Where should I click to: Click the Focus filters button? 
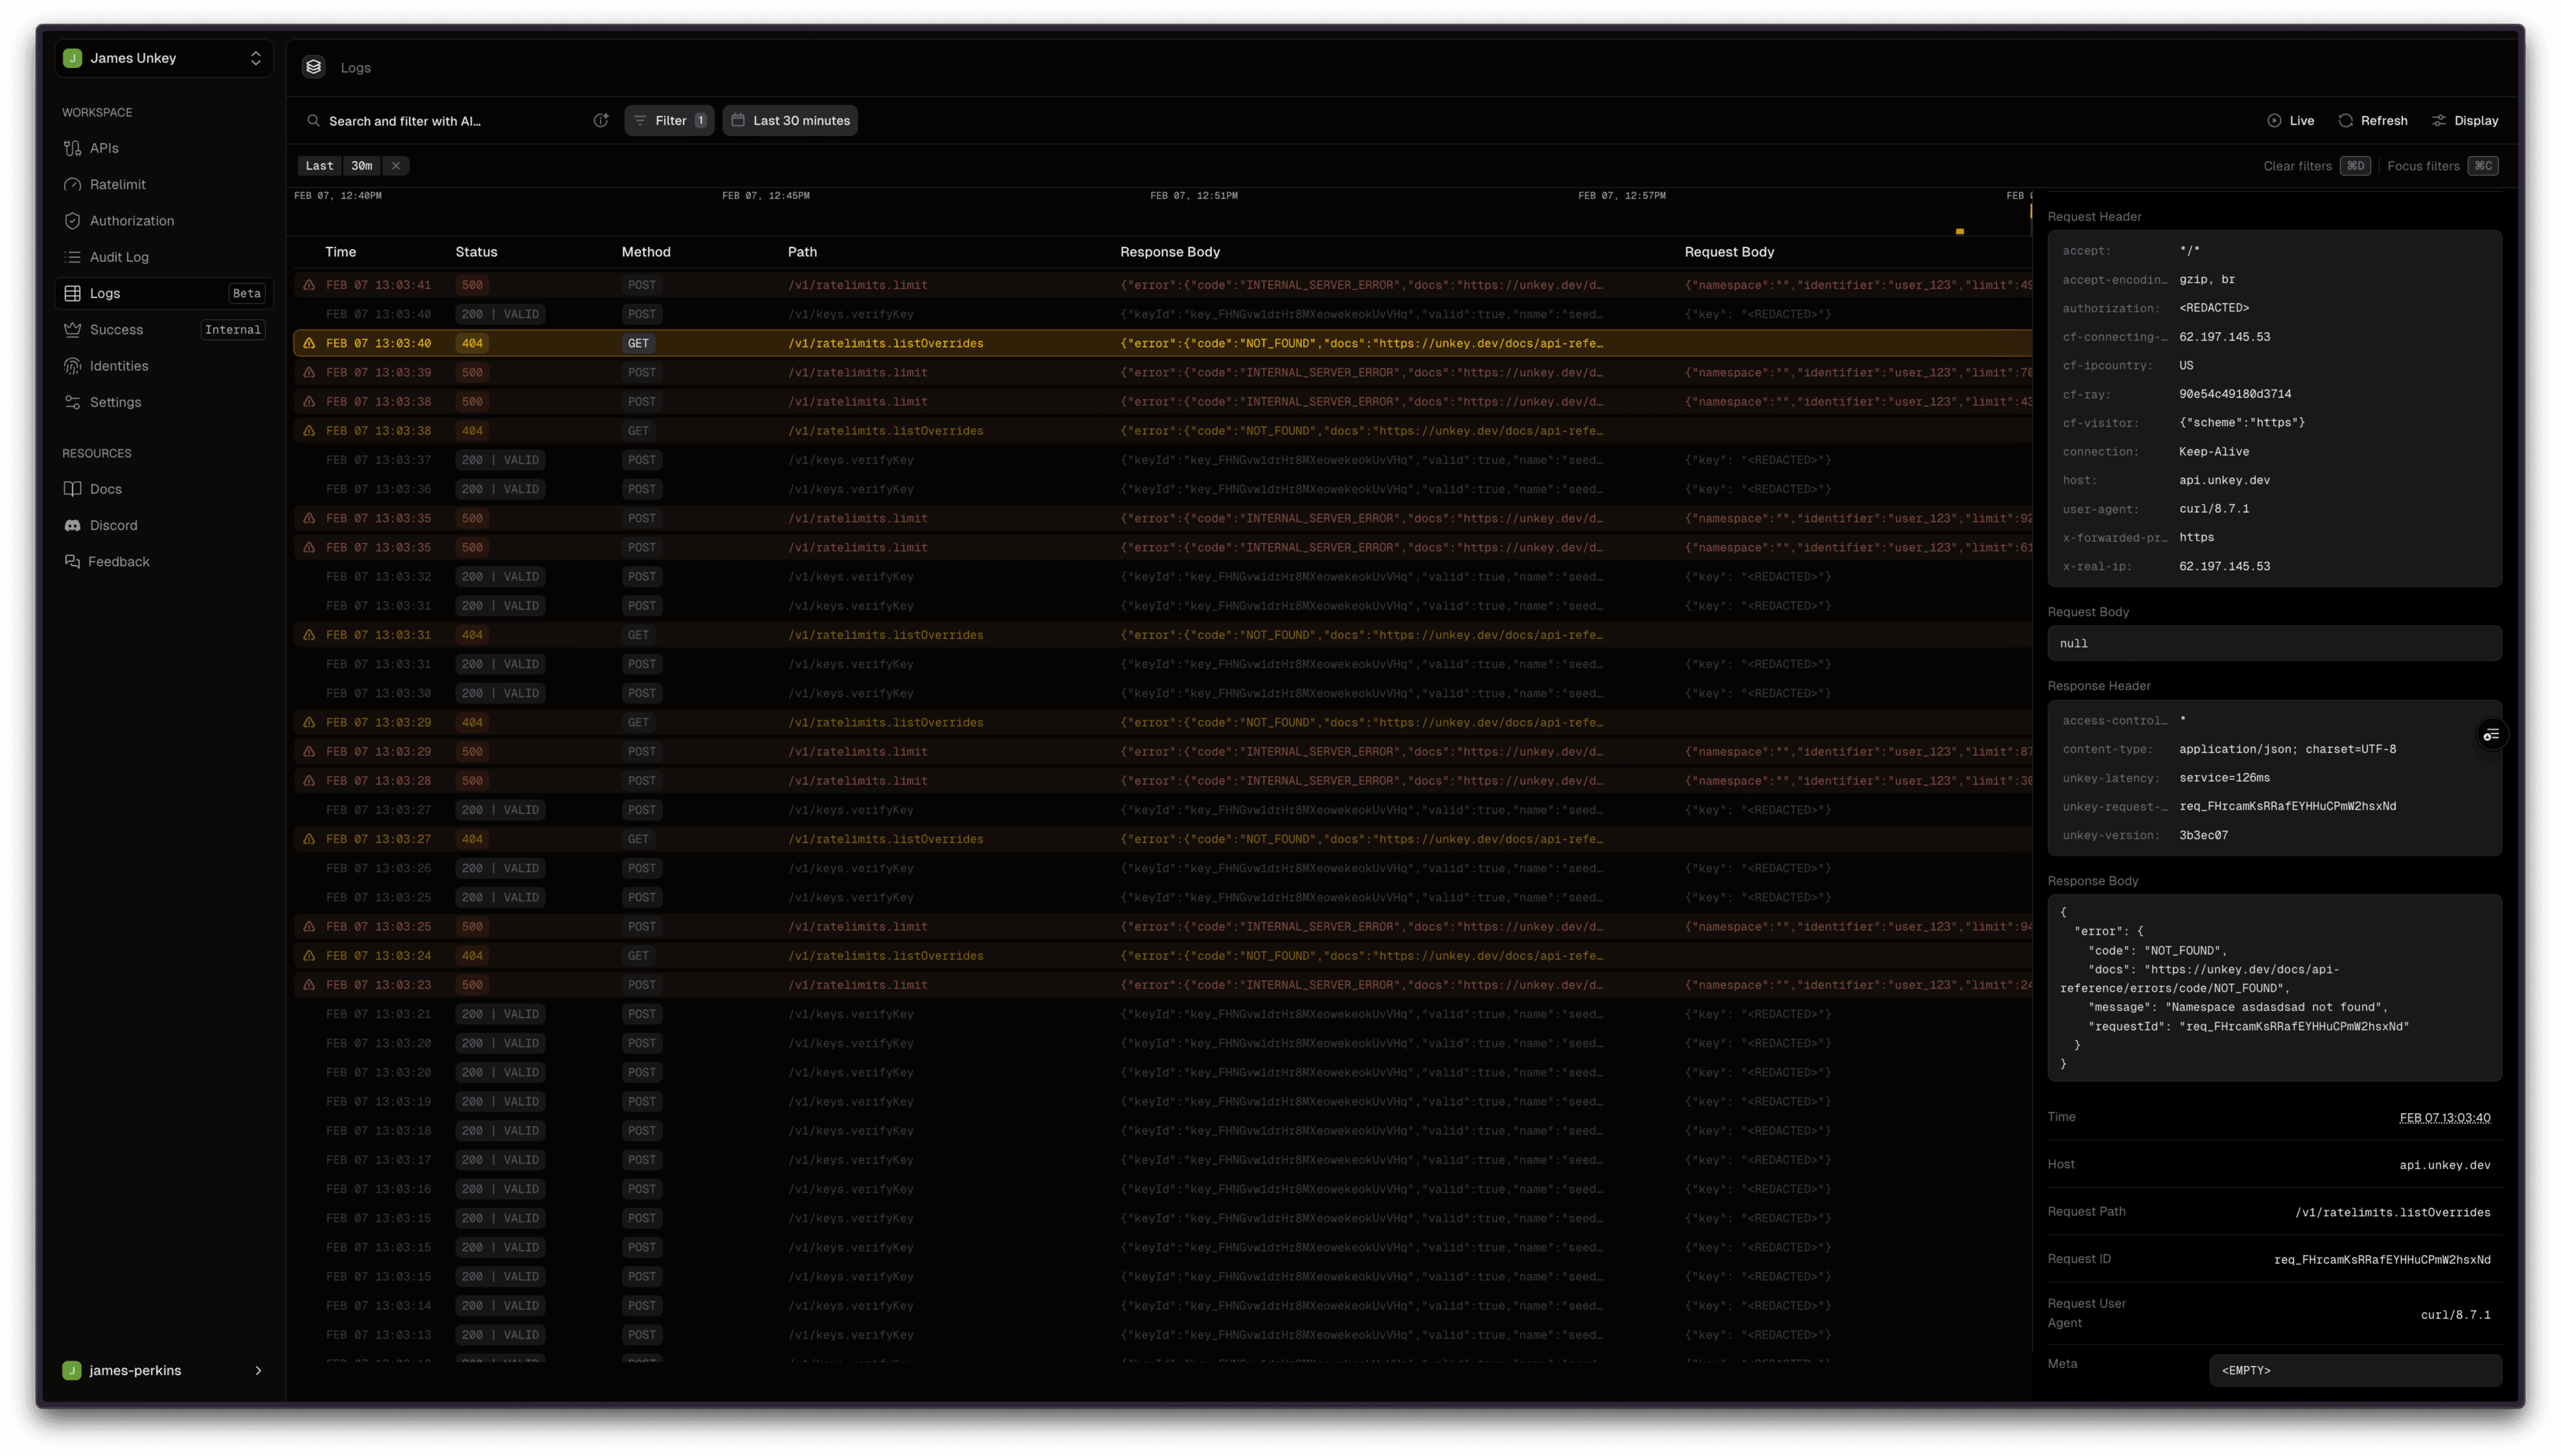click(2424, 165)
